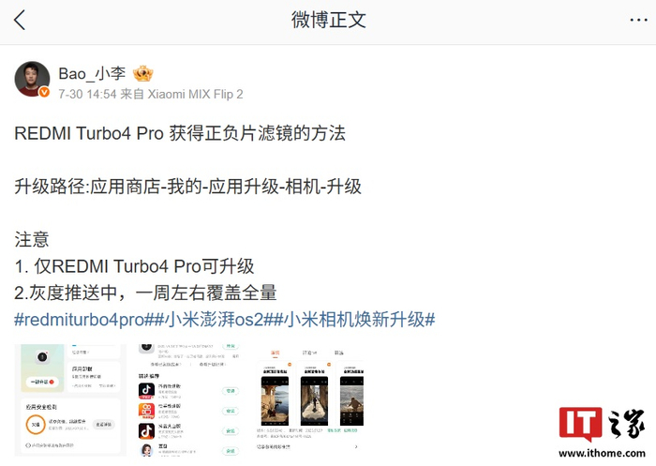Tap the 升级路径 upgrade path line
Image resolution: width=656 pixels, height=466 pixels.
(x=187, y=187)
